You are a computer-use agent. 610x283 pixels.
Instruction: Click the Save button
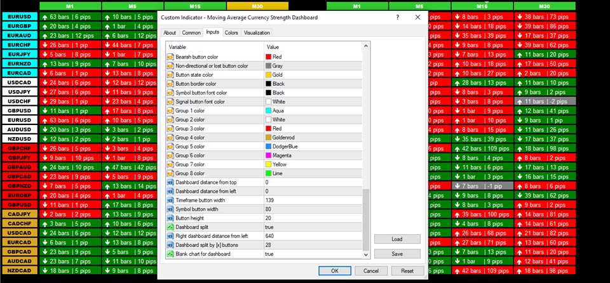(397, 254)
